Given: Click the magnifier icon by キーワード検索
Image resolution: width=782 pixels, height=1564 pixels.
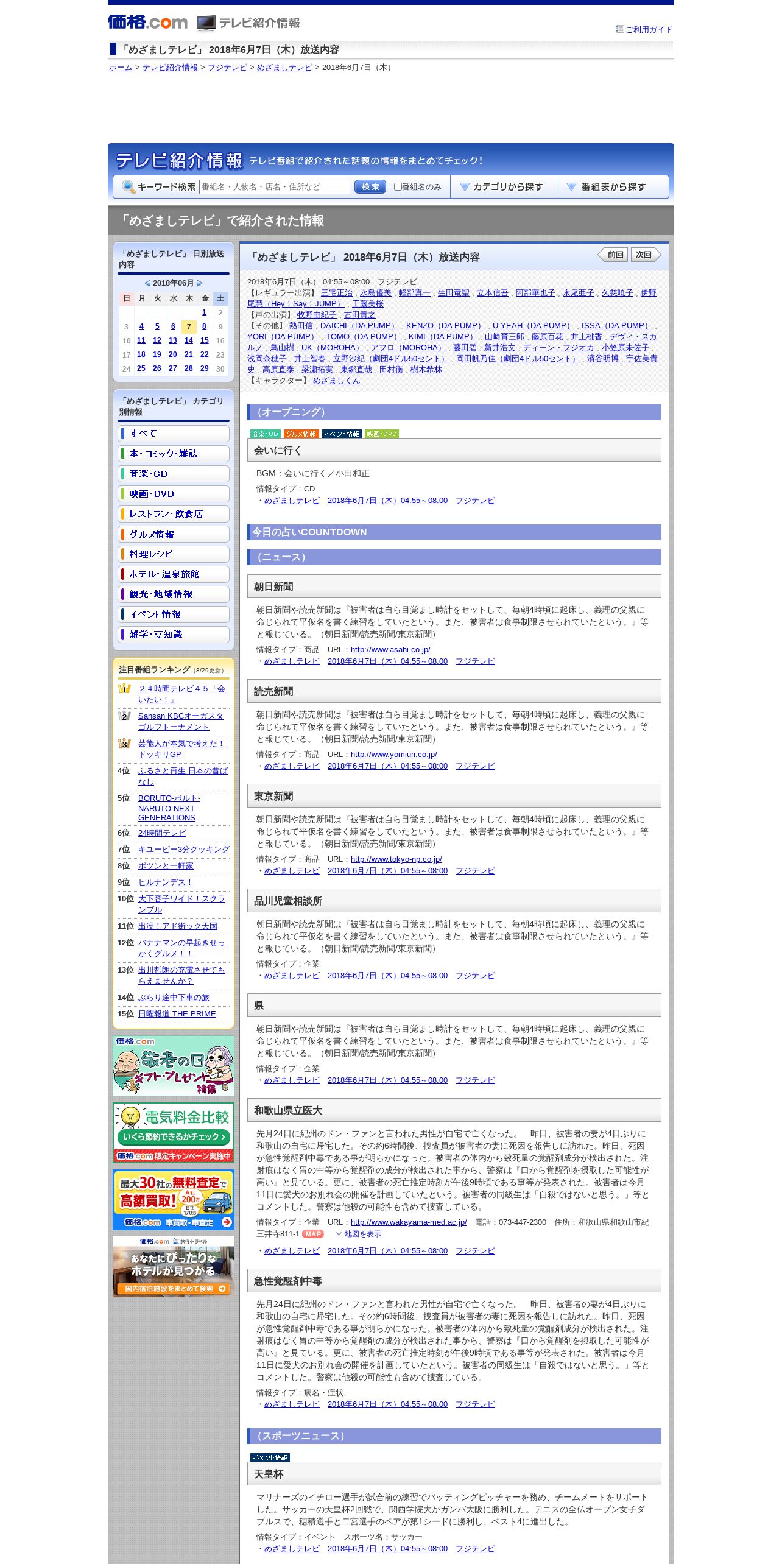Looking at the screenshot, I should tap(129, 187).
